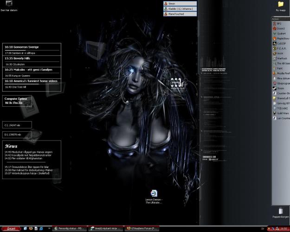This screenshot has width=290, height=232.
Task: Open the Papperskorgen recycle bin icon
Action: point(280,212)
